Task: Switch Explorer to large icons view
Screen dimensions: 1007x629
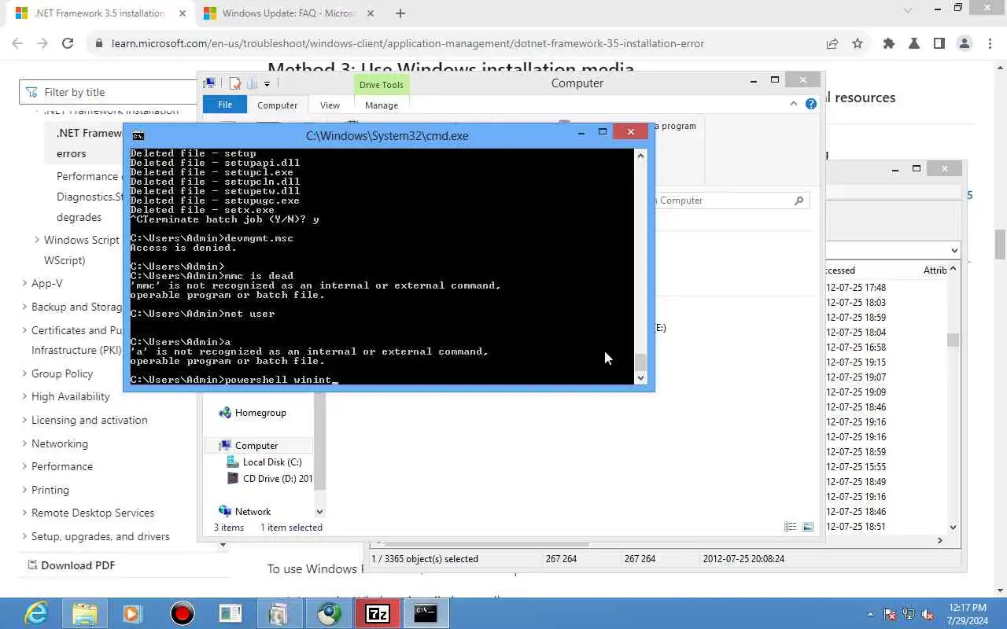Action: [x=808, y=527]
